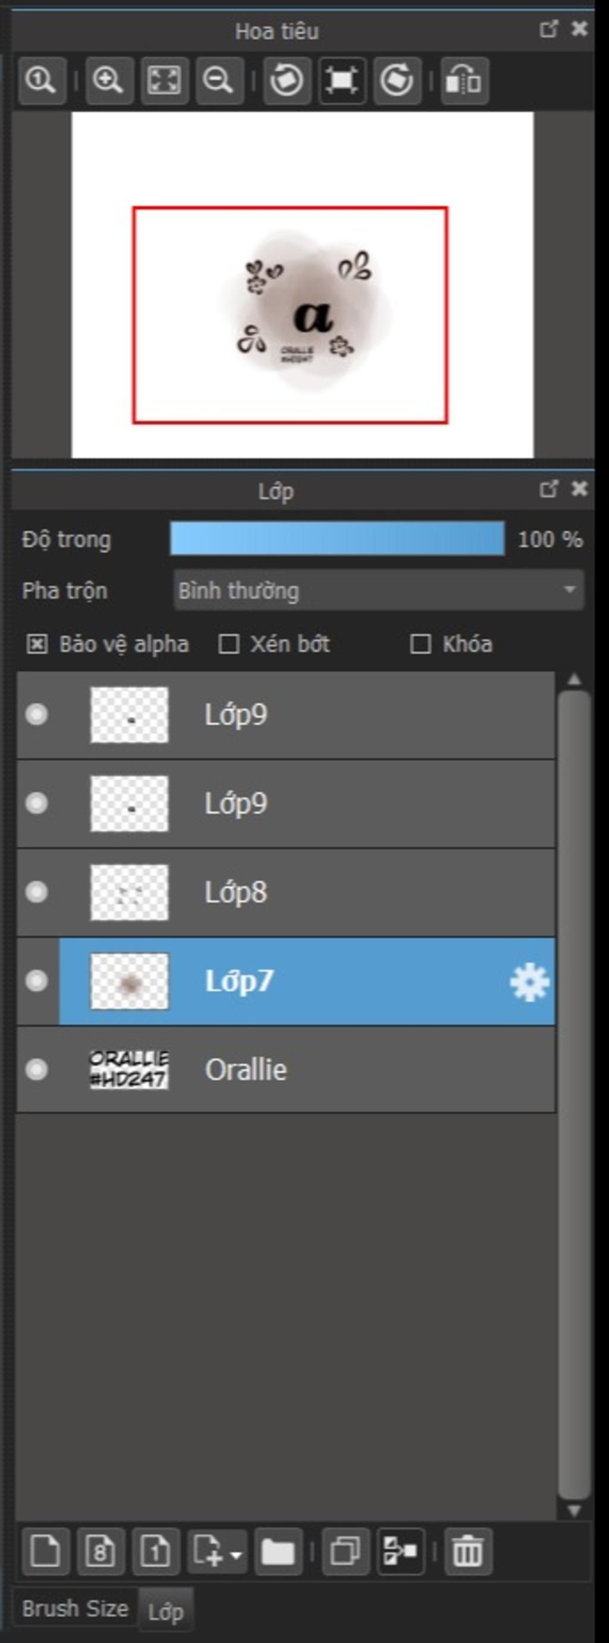Click the delete layer trash icon
This screenshot has height=1643, width=609.
click(x=468, y=1551)
